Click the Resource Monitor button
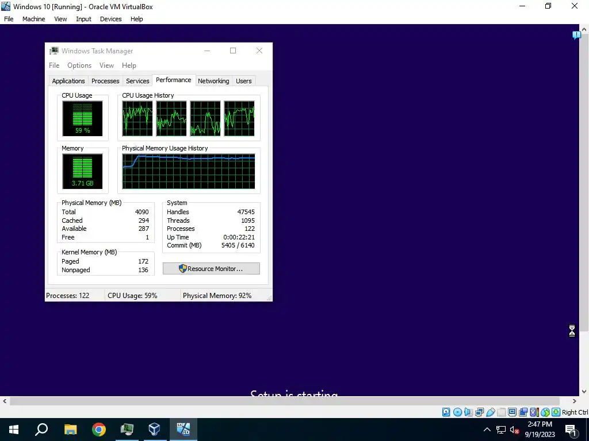This screenshot has width=589, height=441. point(211,269)
